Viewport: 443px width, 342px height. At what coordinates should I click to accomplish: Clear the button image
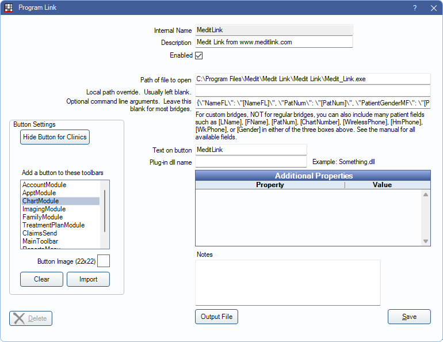point(41,279)
